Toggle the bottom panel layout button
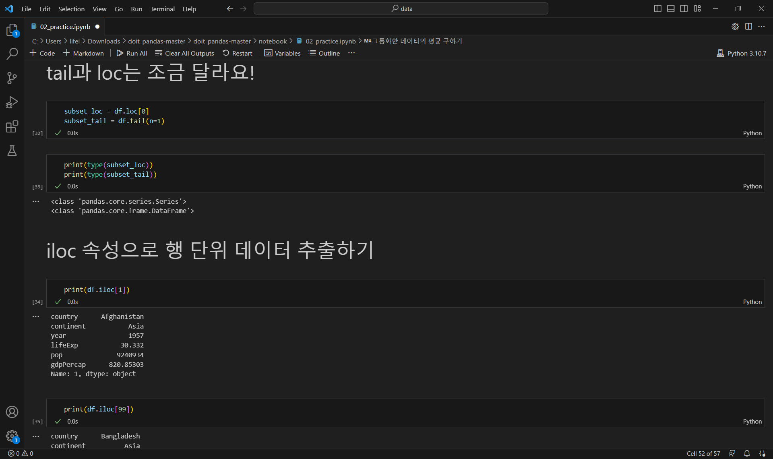Image resolution: width=773 pixels, height=459 pixels. [x=671, y=8]
